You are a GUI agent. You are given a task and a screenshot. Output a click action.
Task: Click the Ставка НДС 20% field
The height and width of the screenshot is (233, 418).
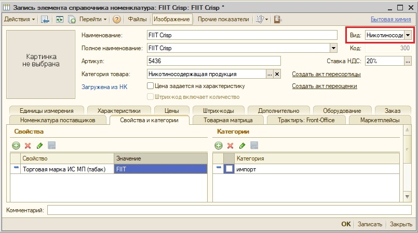coord(385,61)
